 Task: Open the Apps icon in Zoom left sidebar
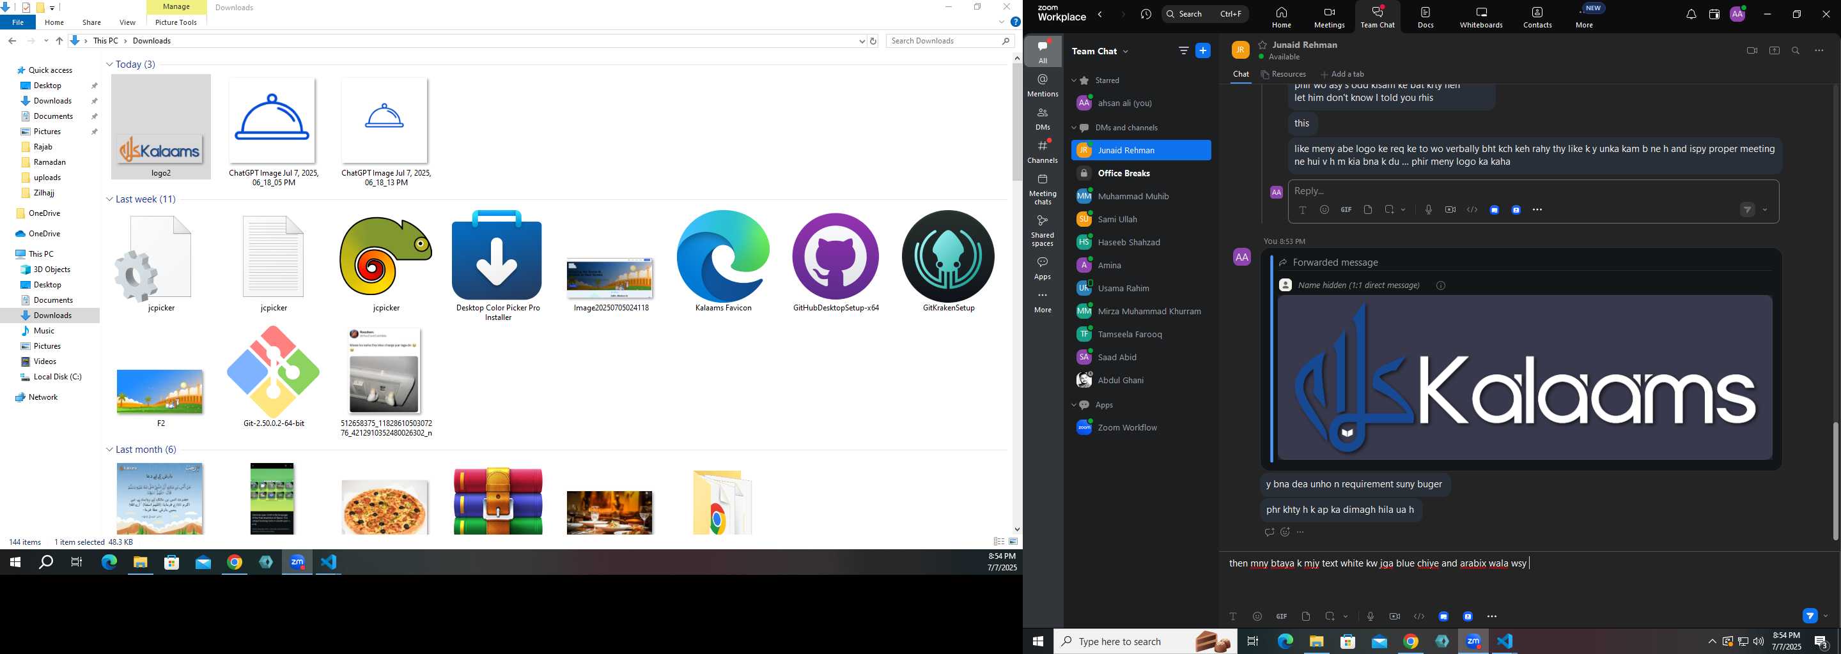coord(1043,268)
